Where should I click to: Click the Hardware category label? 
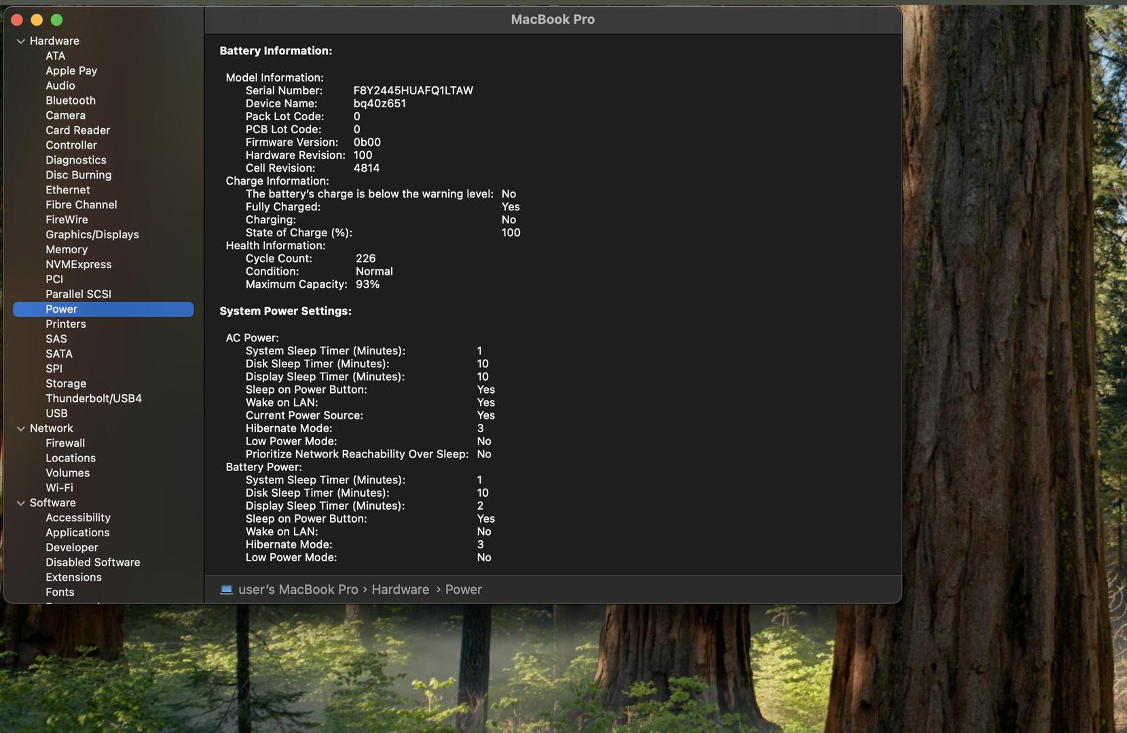(x=54, y=41)
